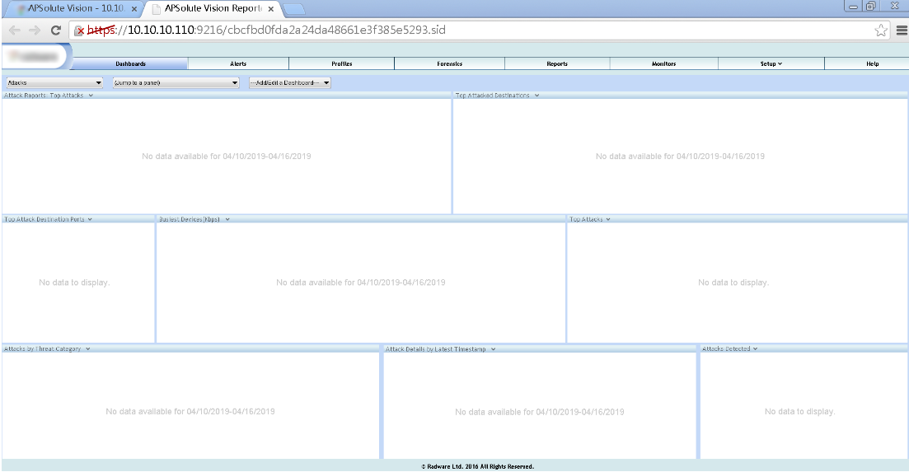Click the back navigation arrow
This screenshot has height=472, width=909.
(x=14, y=30)
